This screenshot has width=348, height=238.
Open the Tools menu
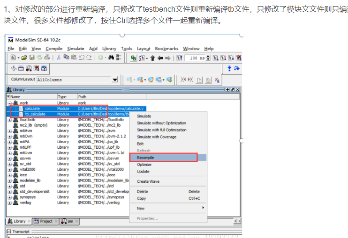tap(127, 49)
